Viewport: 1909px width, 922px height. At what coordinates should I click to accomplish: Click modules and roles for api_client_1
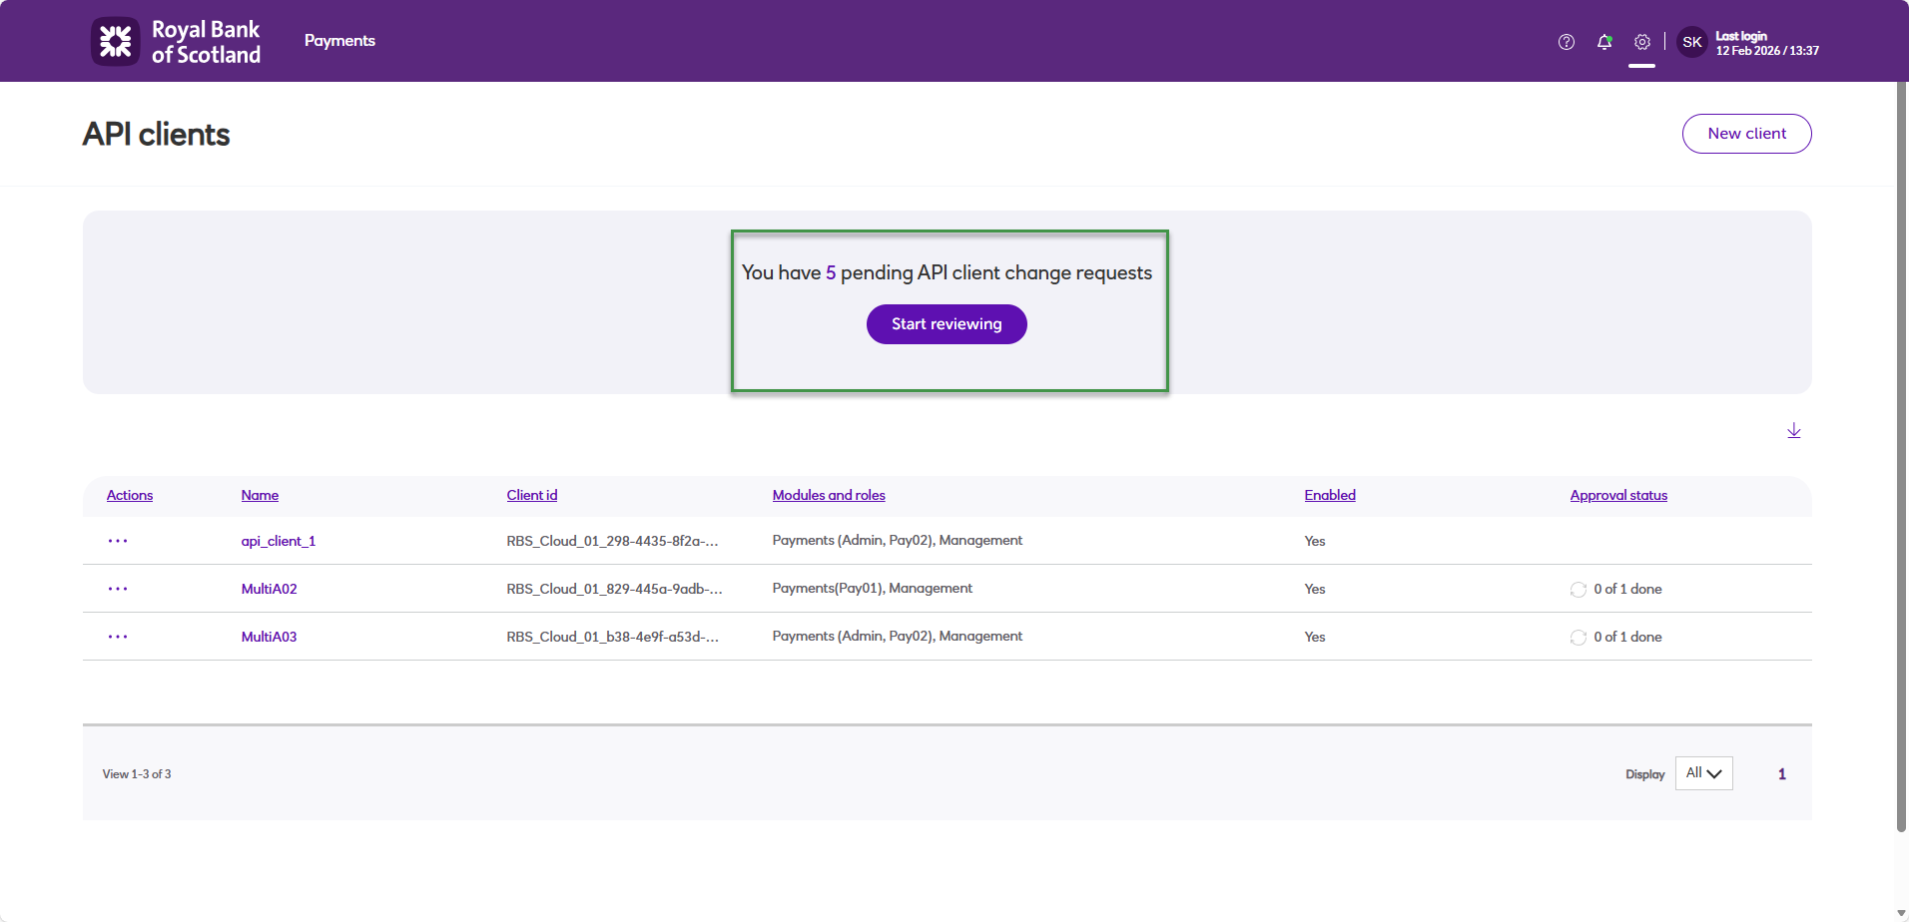898,541
